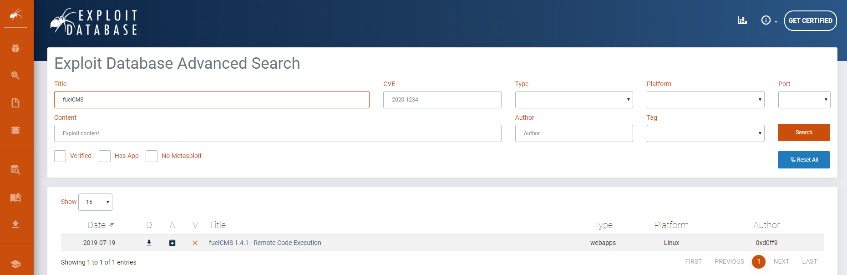Enable the Verified checkbox

tap(60, 156)
